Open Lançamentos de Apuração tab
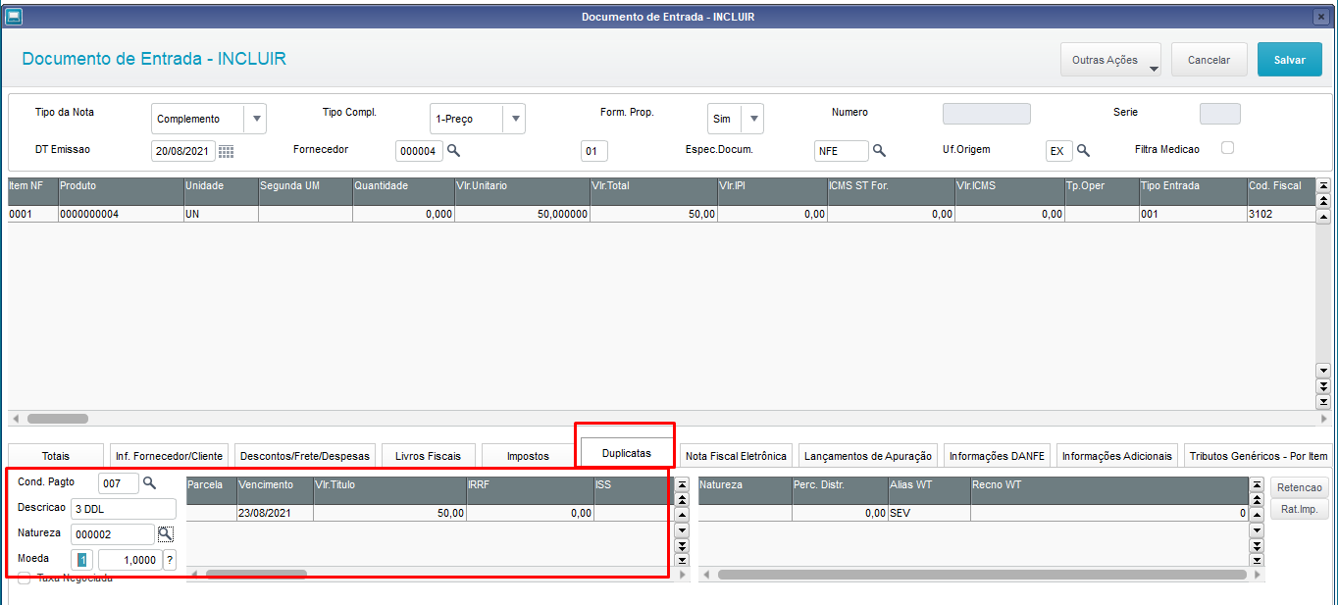1338x605 pixels. (868, 456)
